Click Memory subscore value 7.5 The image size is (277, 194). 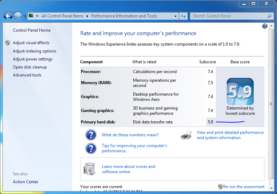pos(210,83)
